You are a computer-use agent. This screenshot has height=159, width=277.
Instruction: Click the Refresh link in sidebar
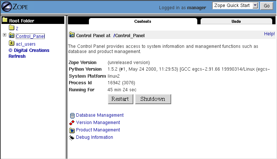[x=17, y=56]
